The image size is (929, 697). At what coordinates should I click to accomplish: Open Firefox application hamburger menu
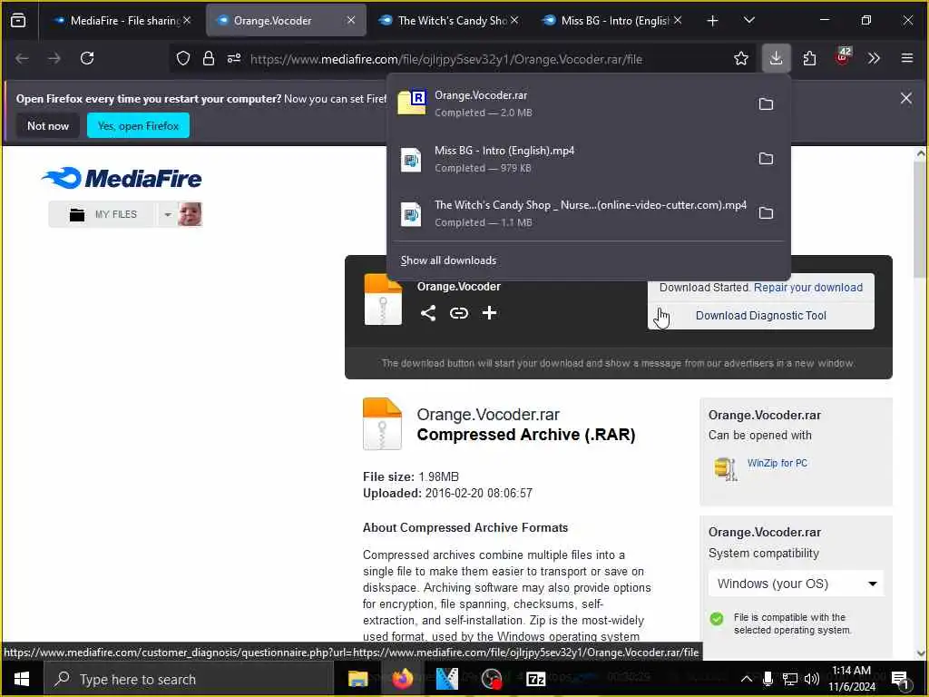907,58
